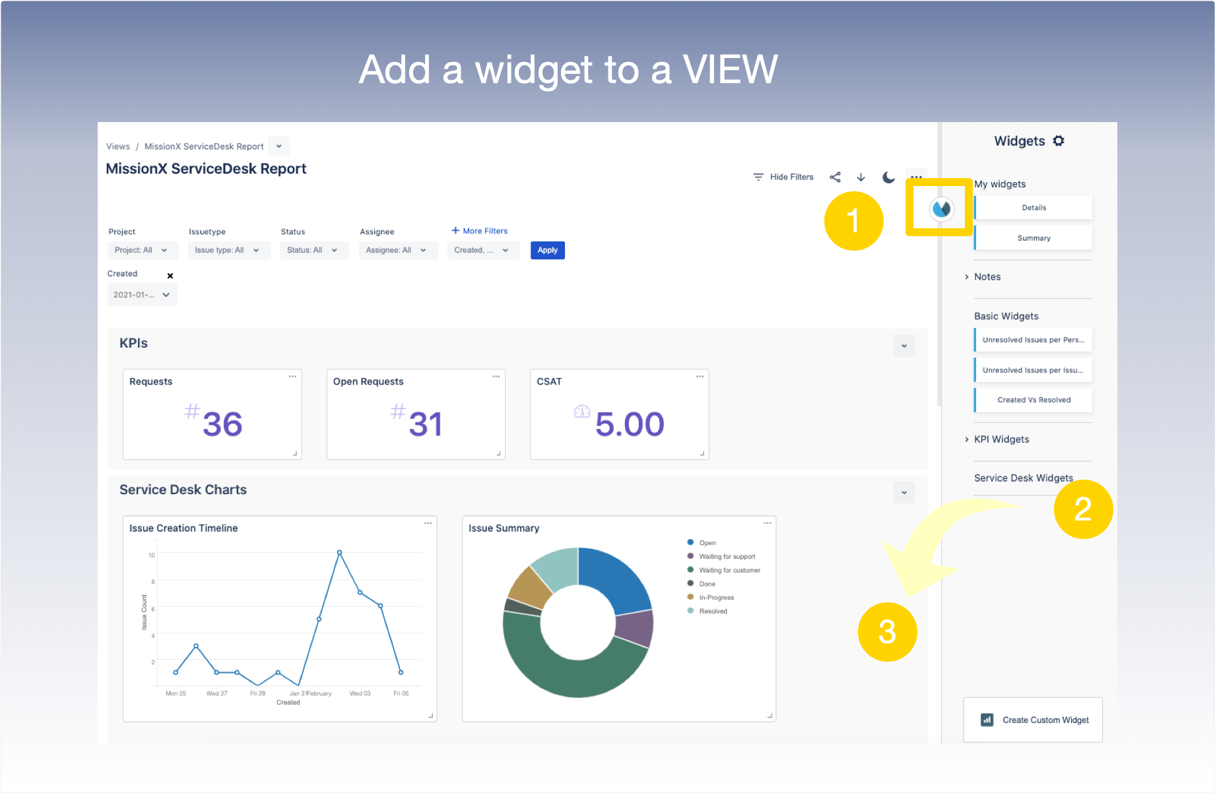
Task: Open the Issue Summary widget ellipsis menu
Action: click(x=767, y=523)
